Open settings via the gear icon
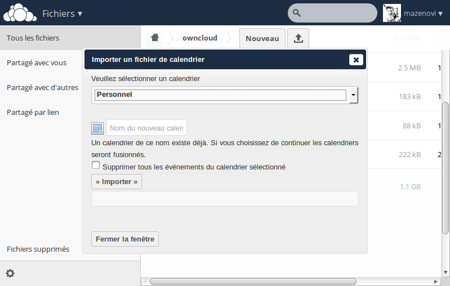Screen dimensions: 450x286 [x=10, y=274]
